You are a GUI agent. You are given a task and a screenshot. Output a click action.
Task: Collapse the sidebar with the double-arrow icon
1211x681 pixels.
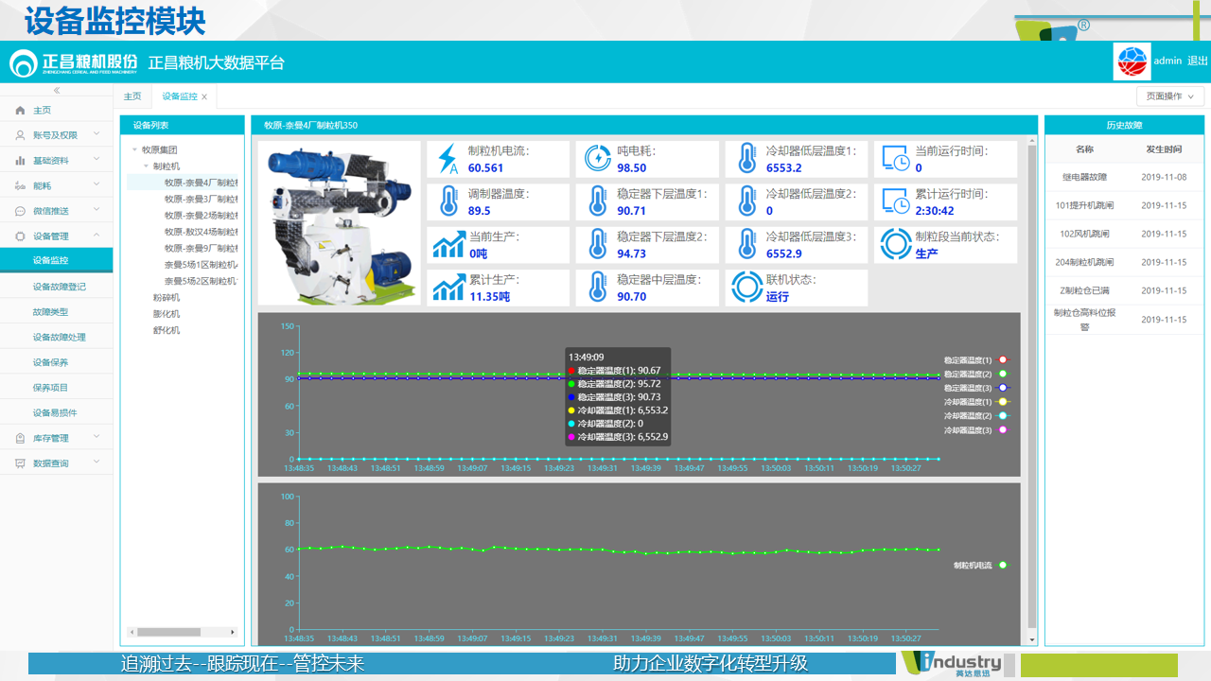pos(56,91)
